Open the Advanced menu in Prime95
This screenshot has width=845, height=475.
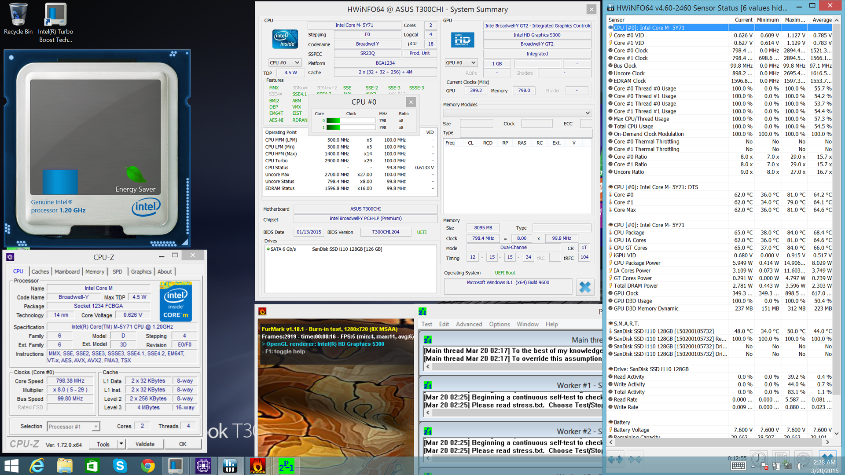469,324
